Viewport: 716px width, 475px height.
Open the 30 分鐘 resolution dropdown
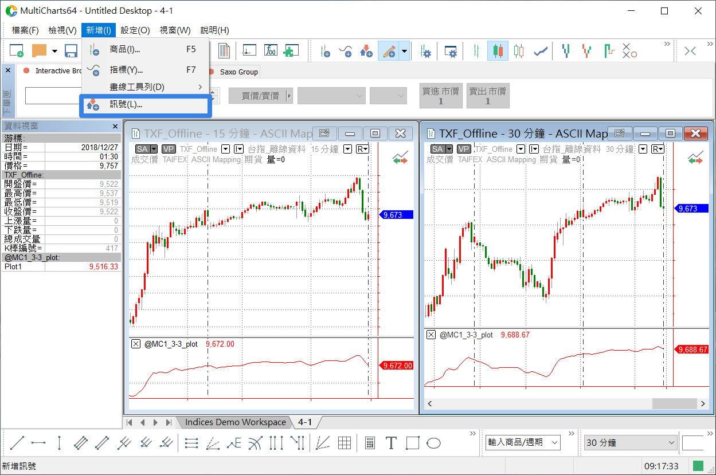631,442
